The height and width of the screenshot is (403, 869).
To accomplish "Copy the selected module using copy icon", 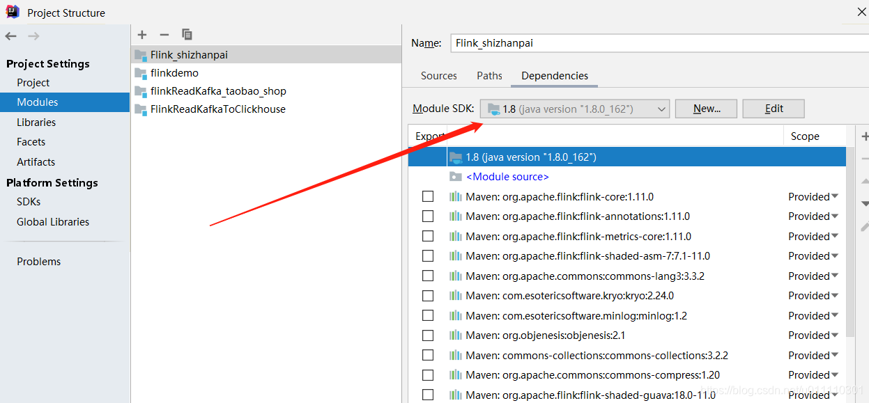I will [187, 34].
